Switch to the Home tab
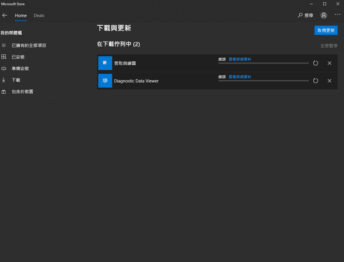Viewport: 344px width, 262px height. point(21,15)
